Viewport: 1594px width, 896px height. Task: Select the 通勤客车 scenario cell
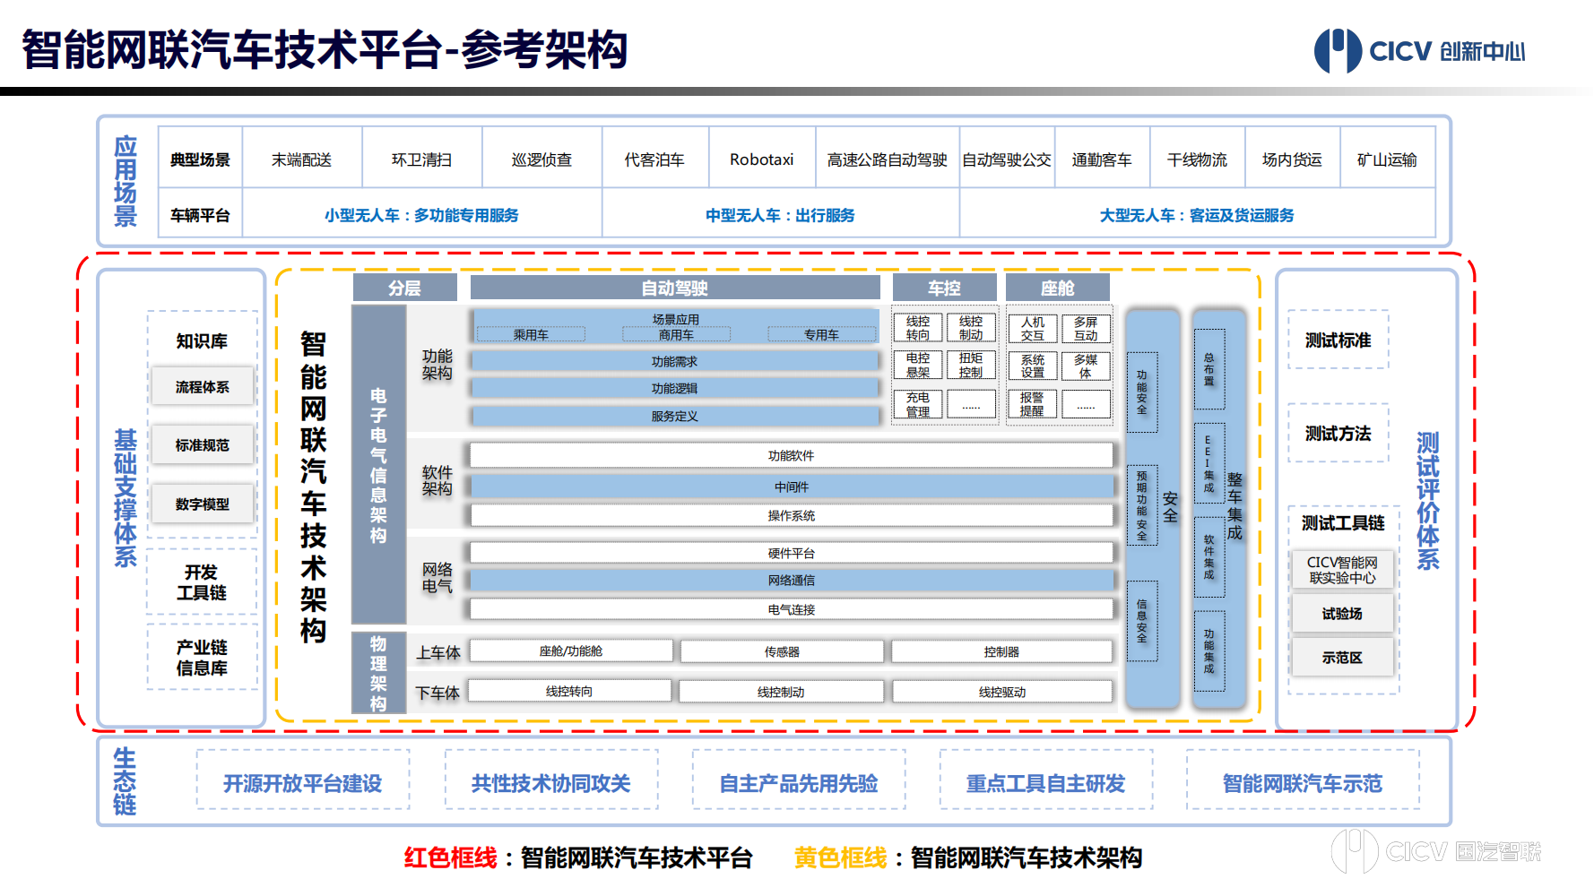1102,159
